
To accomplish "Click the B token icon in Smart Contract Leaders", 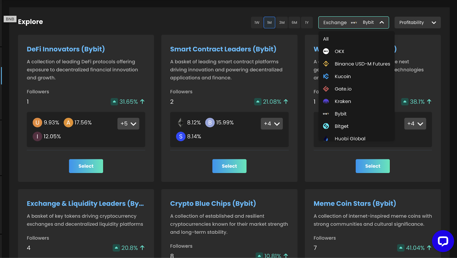I will pos(210,123).
